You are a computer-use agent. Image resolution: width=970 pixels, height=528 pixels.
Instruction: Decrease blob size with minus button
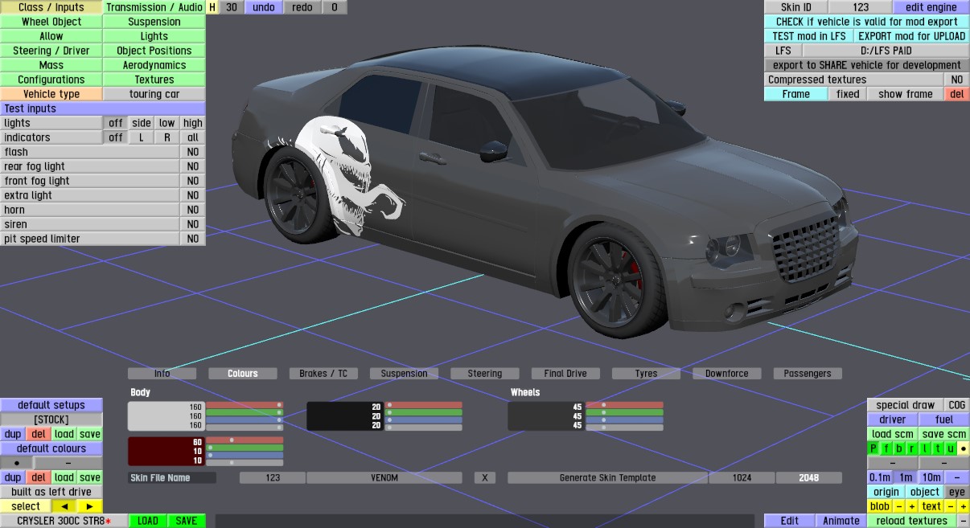tap(900, 506)
